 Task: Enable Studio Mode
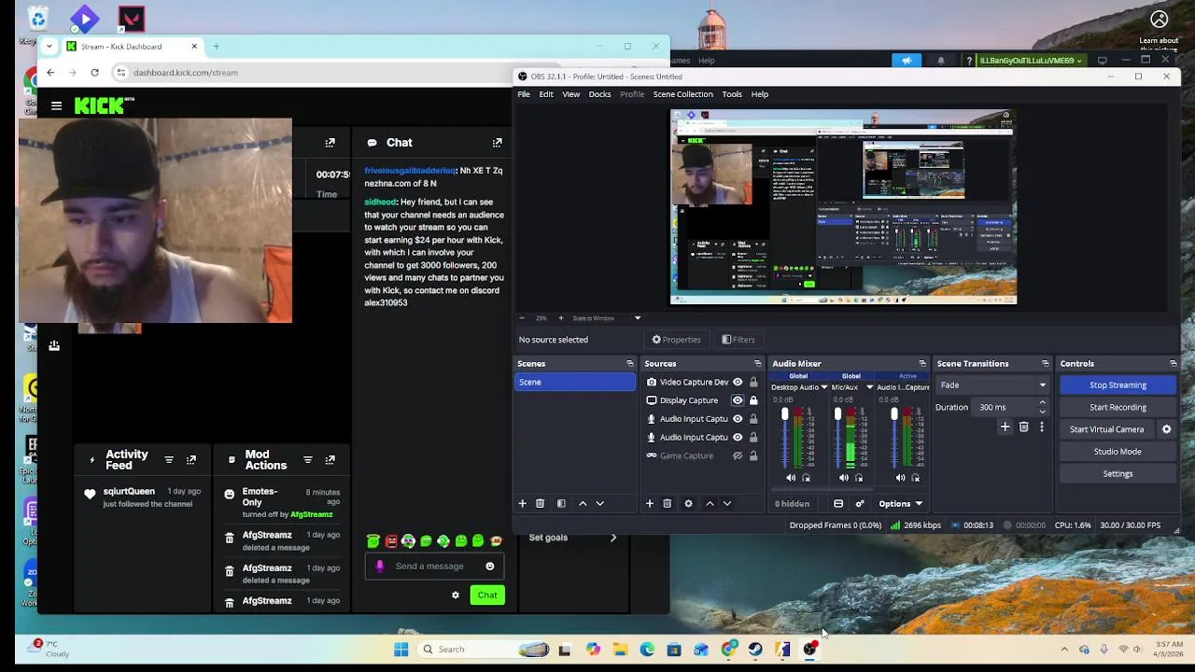[1118, 452]
